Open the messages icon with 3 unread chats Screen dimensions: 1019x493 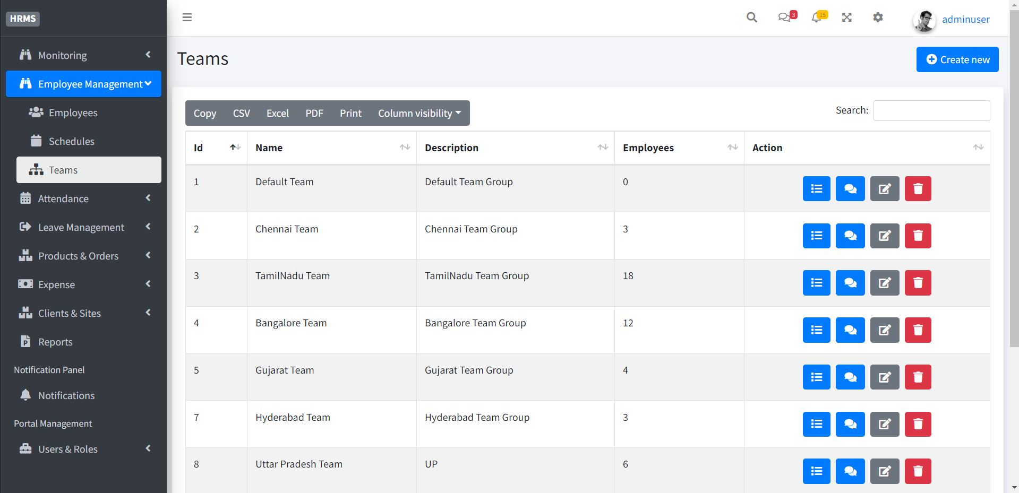[x=785, y=18]
